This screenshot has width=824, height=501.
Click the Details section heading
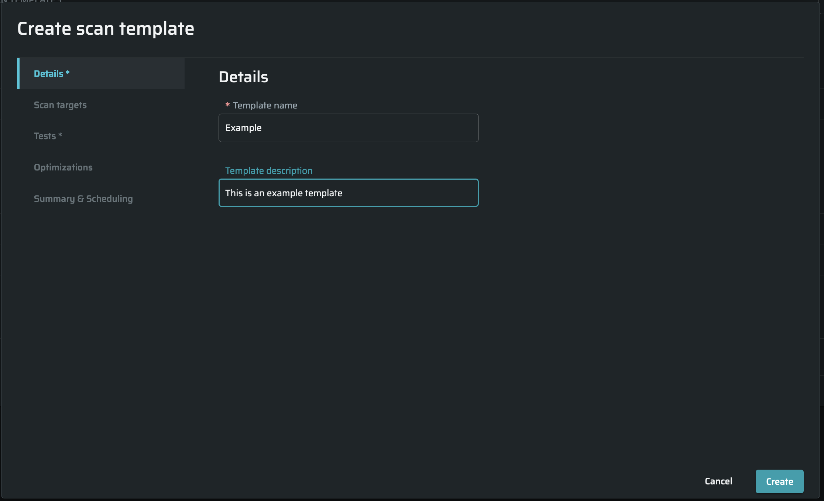243,77
